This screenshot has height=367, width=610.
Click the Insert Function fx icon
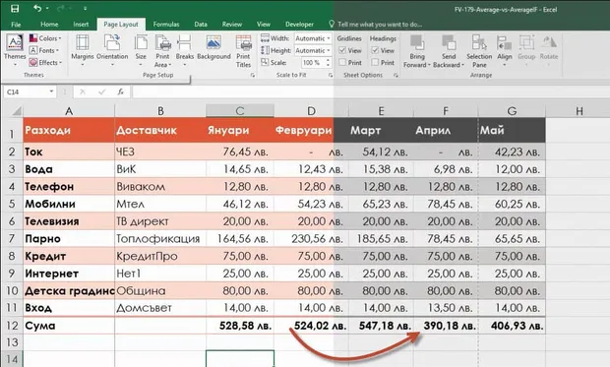click(x=121, y=92)
